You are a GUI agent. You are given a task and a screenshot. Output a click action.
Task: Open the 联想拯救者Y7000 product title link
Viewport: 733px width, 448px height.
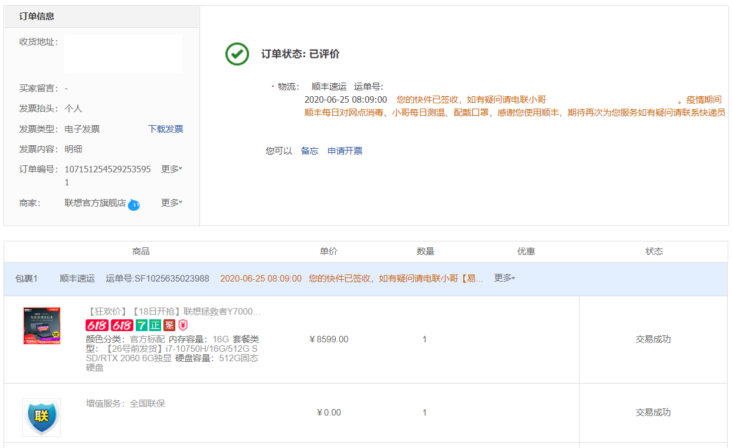click(174, 311)
